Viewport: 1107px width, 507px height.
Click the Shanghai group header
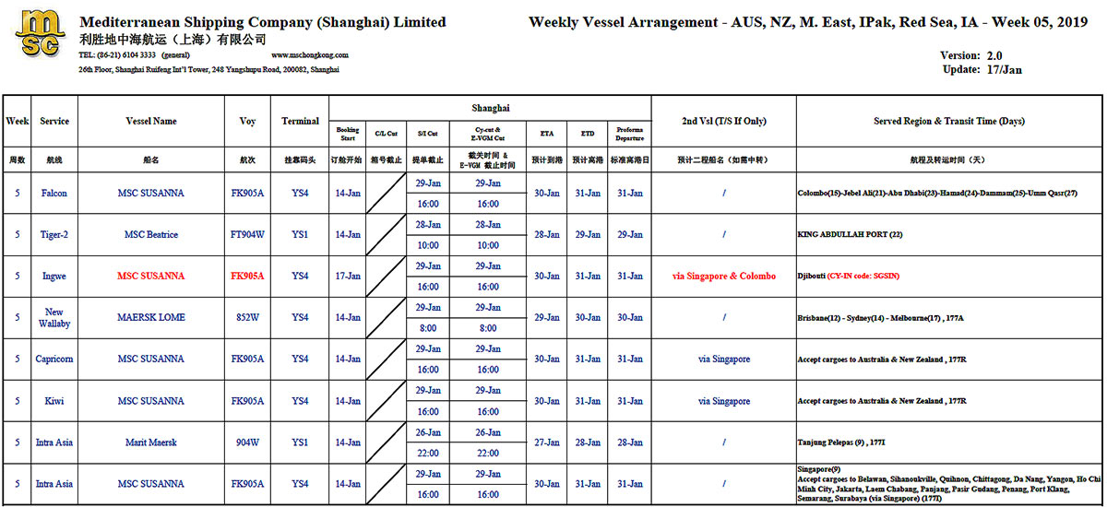[x=491, y=108]
